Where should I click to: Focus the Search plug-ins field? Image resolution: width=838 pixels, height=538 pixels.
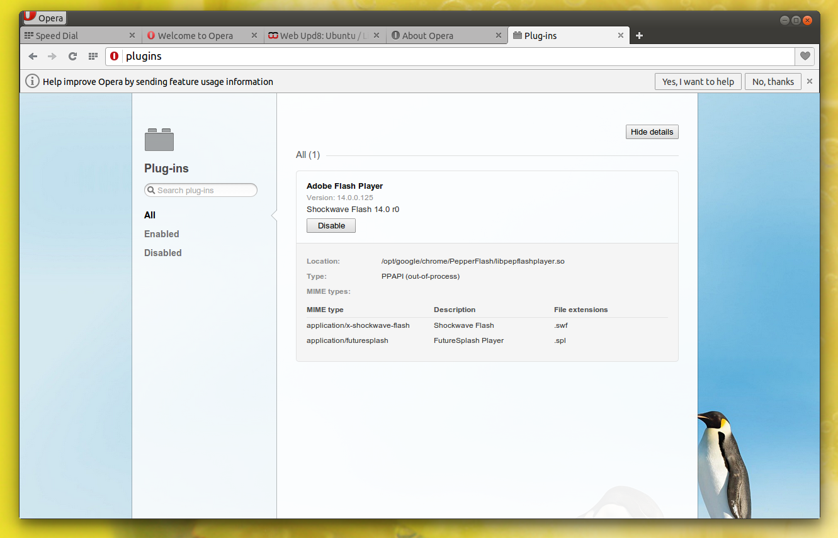201,190
